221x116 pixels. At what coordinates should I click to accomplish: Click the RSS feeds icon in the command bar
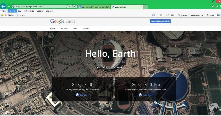pyautogui.click(x=161, y=15)
